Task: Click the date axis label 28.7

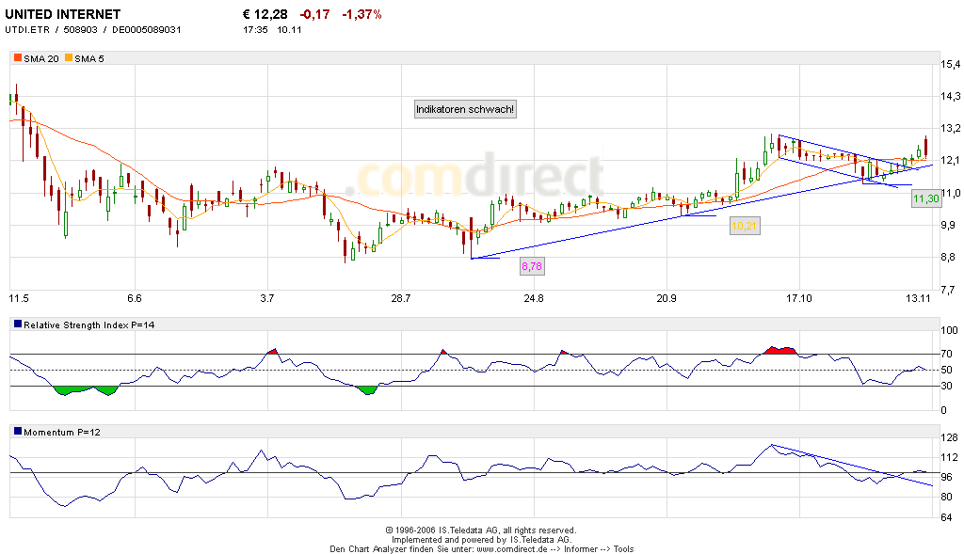Action: pyautogui.click(x=400, y=298)
